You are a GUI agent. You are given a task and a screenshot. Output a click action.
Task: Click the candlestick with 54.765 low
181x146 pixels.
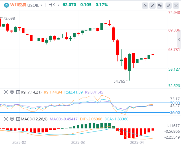[130, 67]
